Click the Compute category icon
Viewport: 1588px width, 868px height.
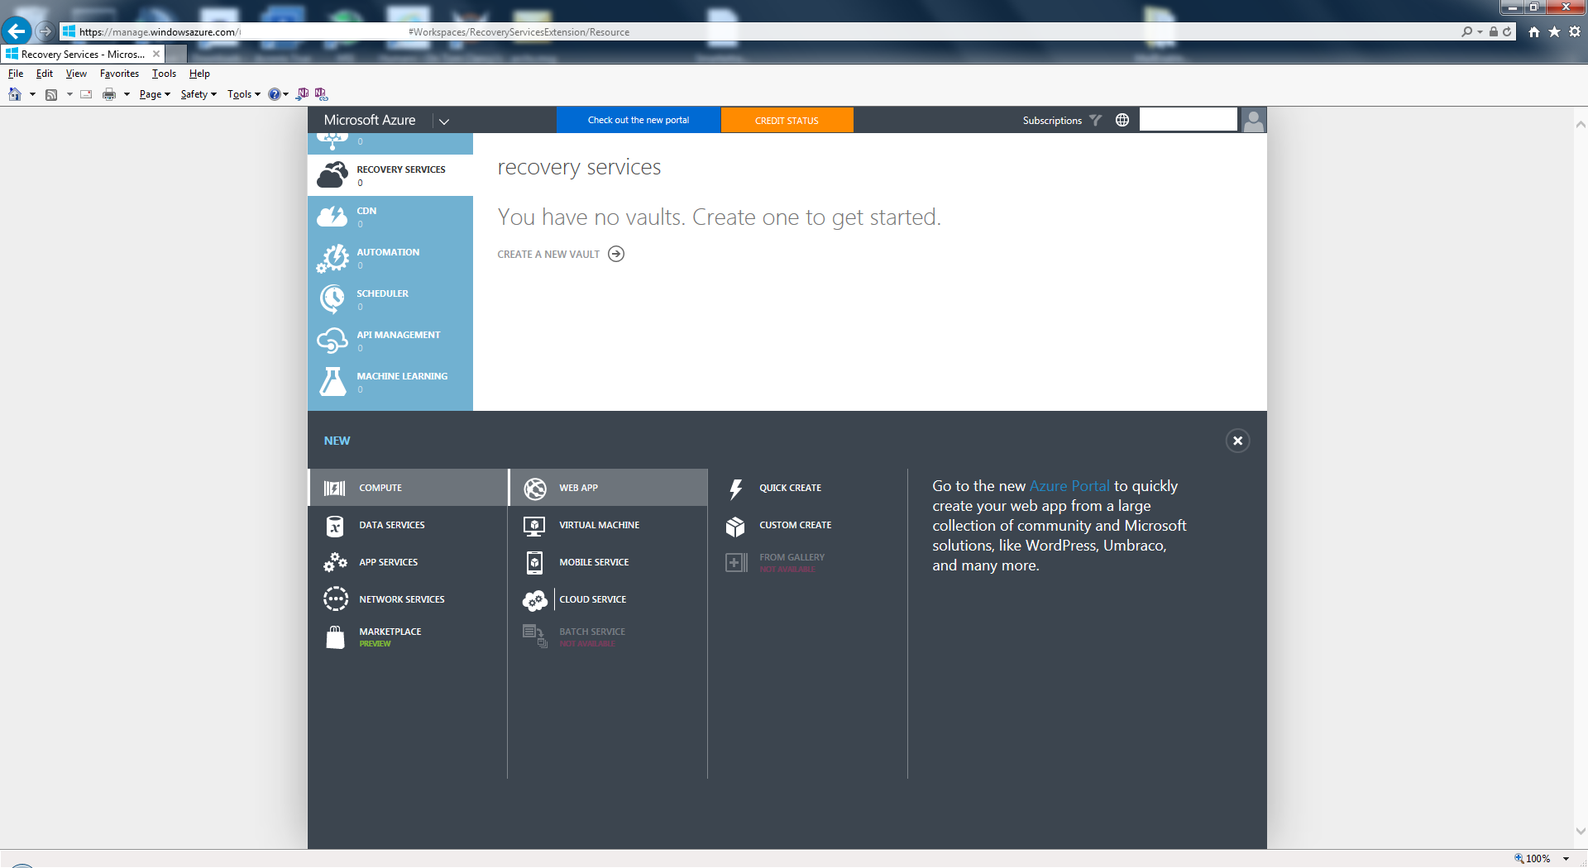(335, 488)
